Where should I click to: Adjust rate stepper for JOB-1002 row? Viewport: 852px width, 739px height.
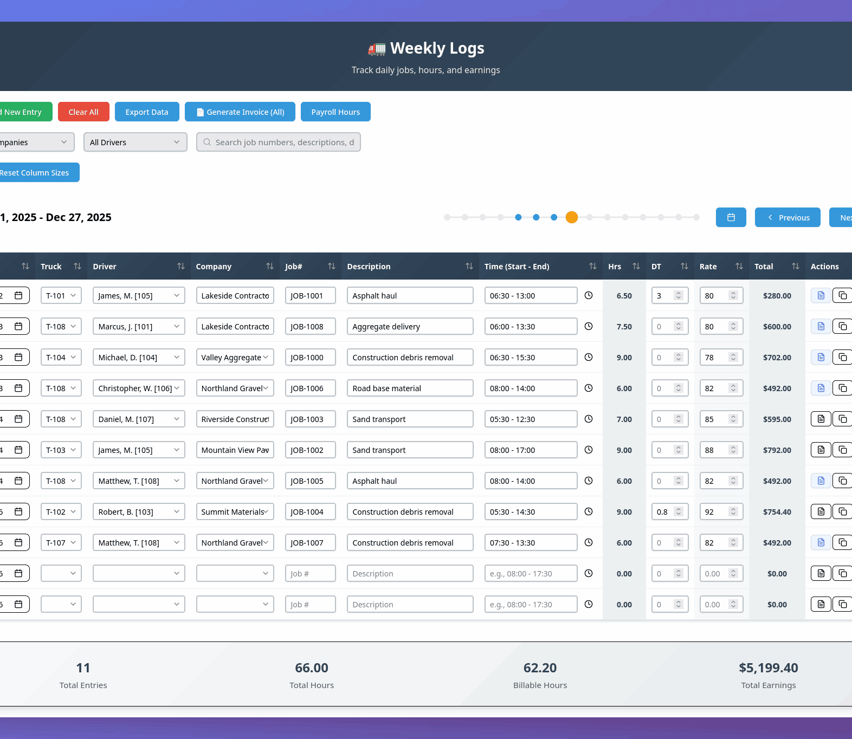point(733,450)
